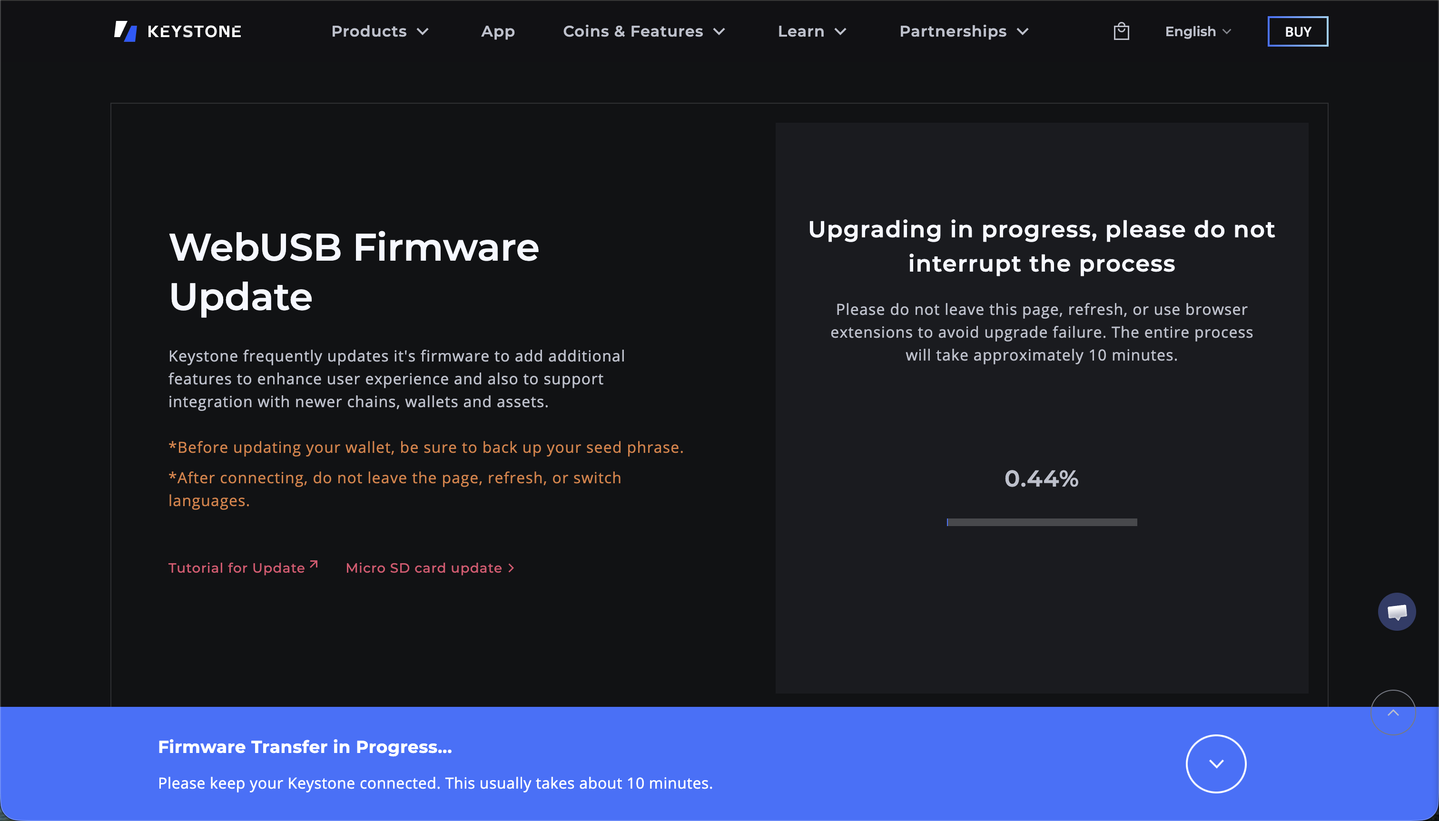Click the firmware upgrade progress bar
Screen dimensions: 1439x821
click(1041, 522)
